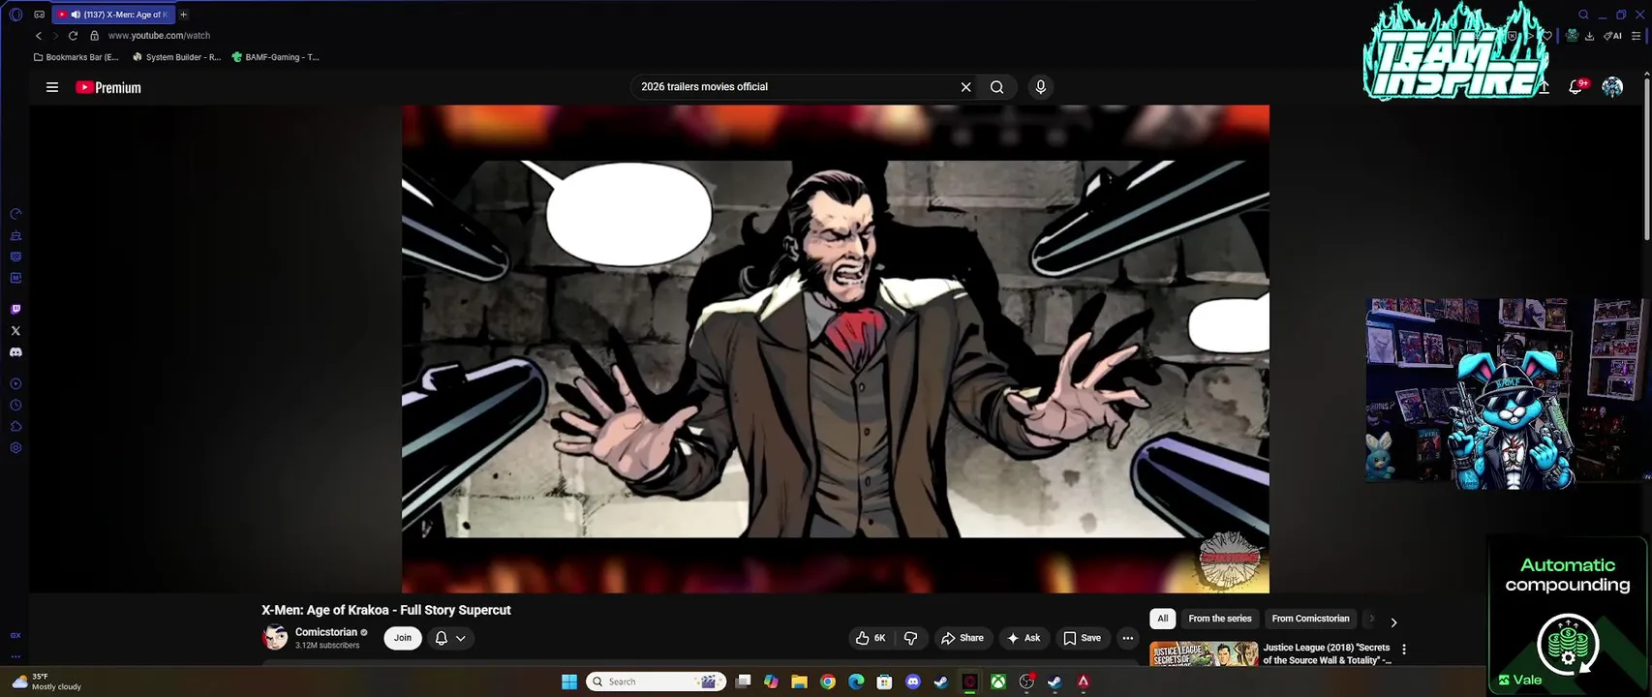Switch to the X-Men: Age of Krakoa tab
The height and width of the screenshot is (697, 1652).
tap(111, 15)
